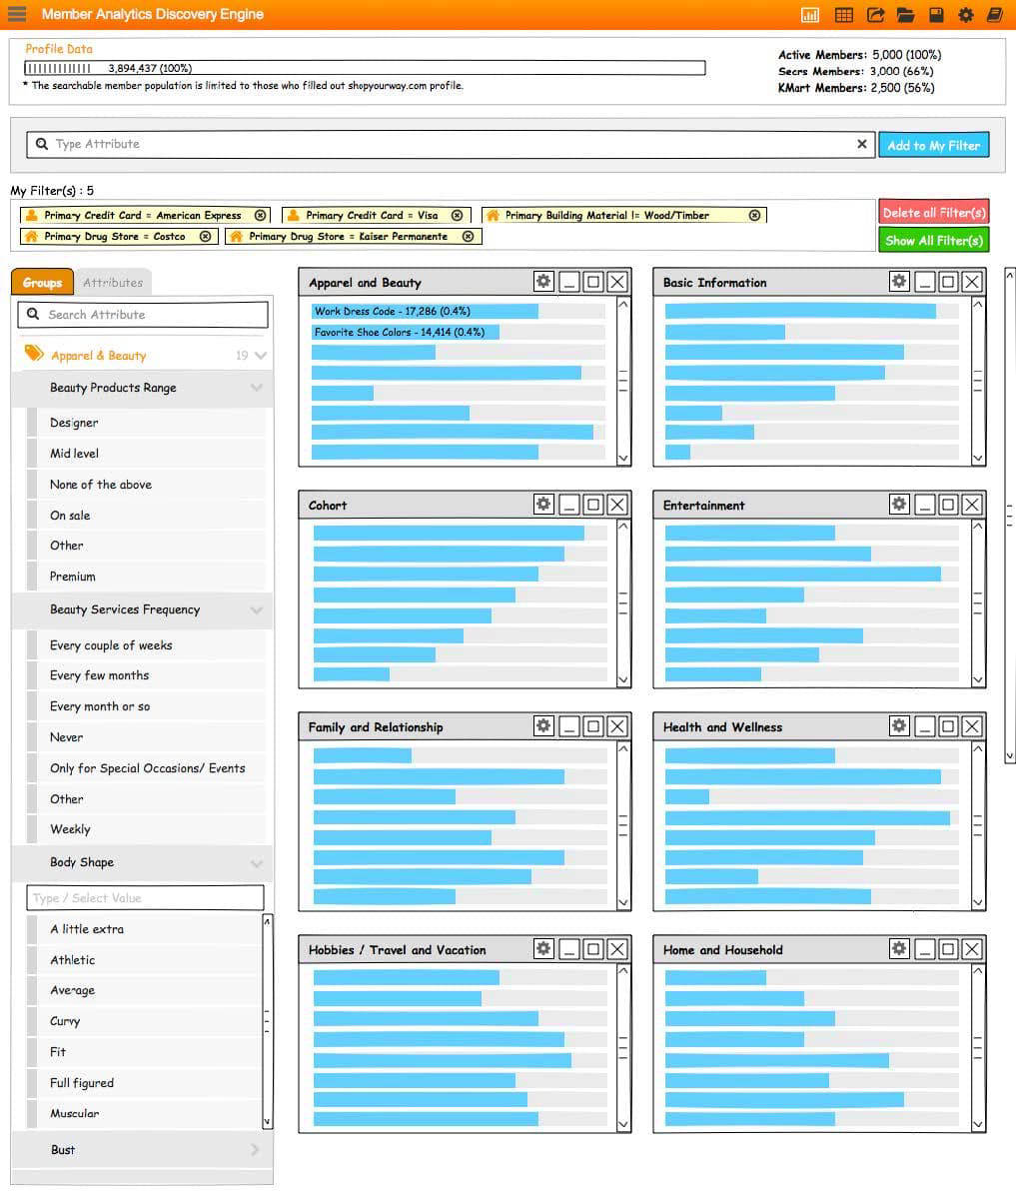Open settings gear on Entertainment panel

[899, 505]
